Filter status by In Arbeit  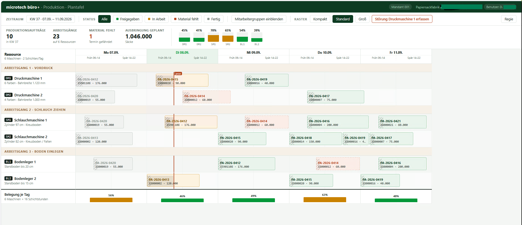(157, 19)
